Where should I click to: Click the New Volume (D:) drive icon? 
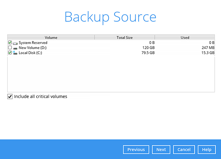click(15, 48)
